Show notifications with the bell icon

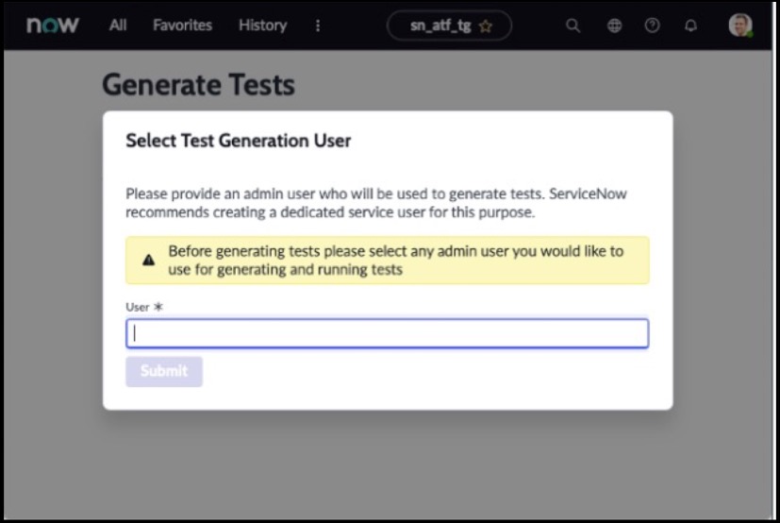click(690, 26)
